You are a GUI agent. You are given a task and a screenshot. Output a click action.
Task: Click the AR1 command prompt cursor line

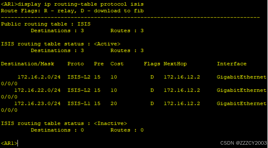[x=9, y=143]
